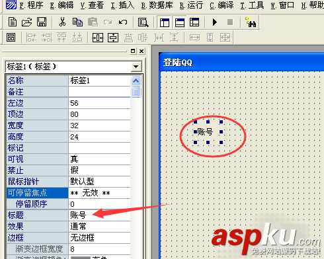Image resolution: width=324 pixels, height=259 pixels.
Task: Click the 渐变边框宽度 value 8
Action: [x=99, y=249]
